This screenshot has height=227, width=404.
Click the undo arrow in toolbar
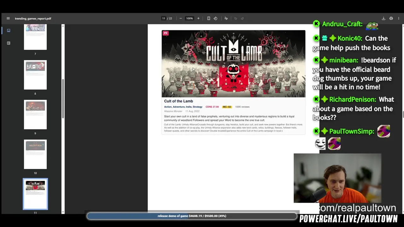click(235, 18)
